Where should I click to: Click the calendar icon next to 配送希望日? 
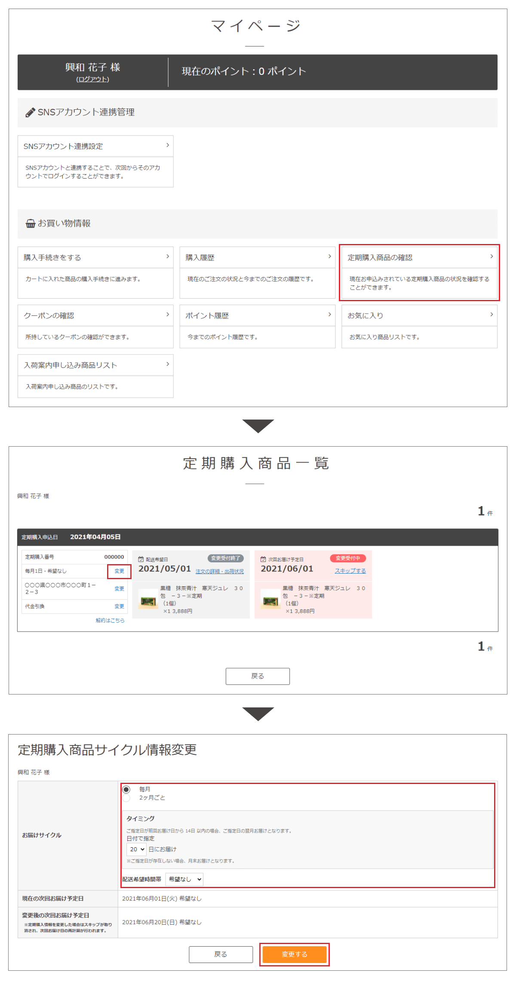point(141,559)
